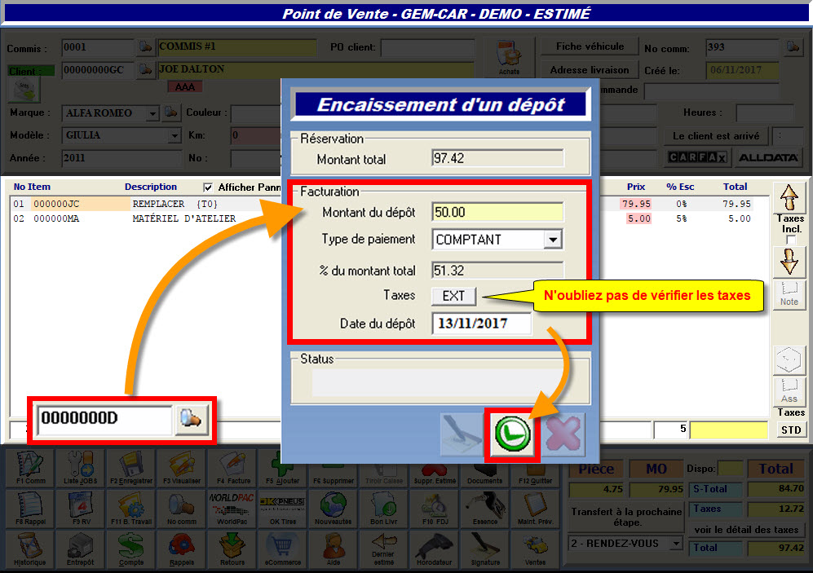This screenshot has width=813, height=573.
Task: Confirm the deposit with the green checkmark button
Action: [512, 434]
